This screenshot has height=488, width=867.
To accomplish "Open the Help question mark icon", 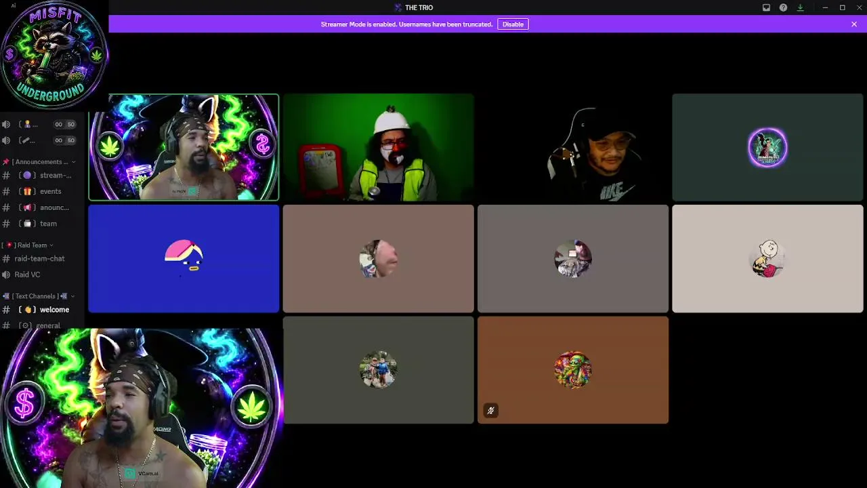I will (x=783, y=7).
